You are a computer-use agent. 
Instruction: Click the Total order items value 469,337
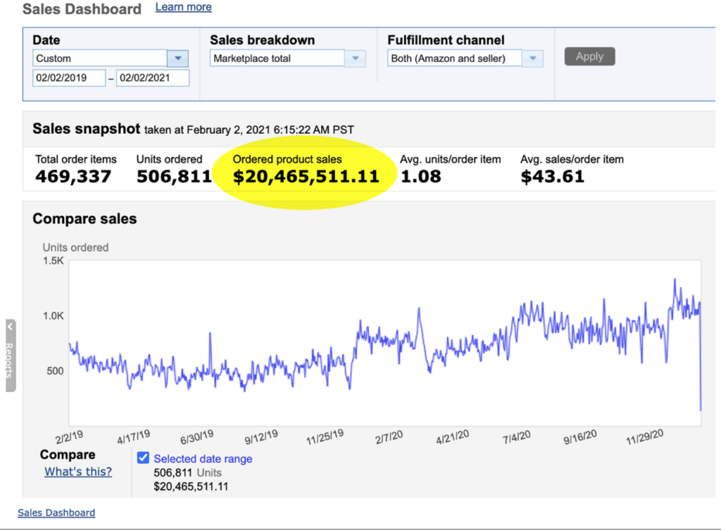[73, 177]
